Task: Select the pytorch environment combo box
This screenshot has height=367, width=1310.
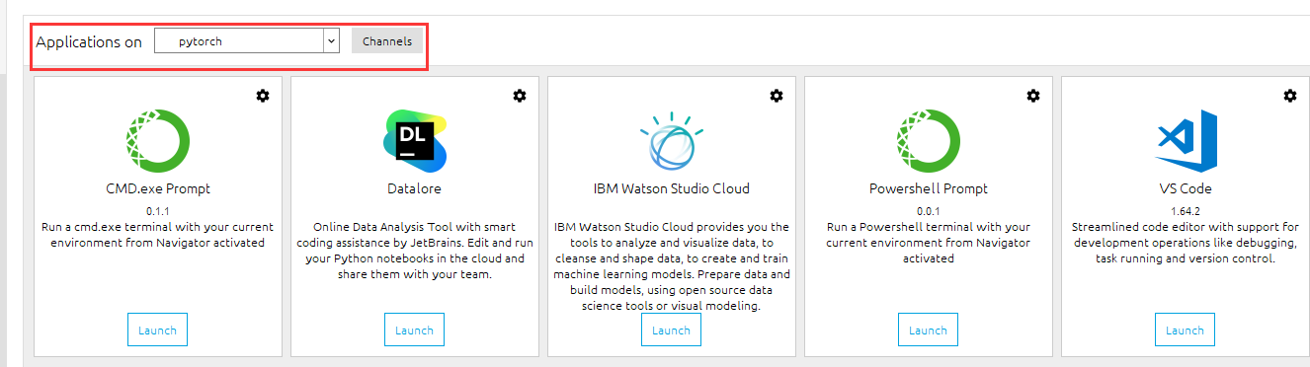Action: [247, 41]
